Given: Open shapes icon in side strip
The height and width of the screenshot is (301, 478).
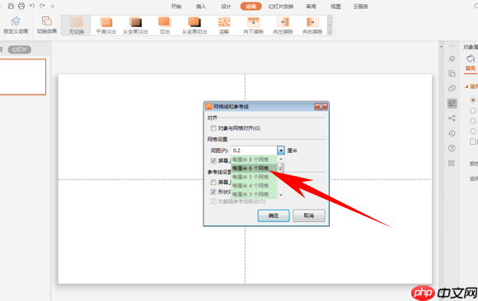Looking at the screenshot, I should pyautogui.click(x=452, y=88).
